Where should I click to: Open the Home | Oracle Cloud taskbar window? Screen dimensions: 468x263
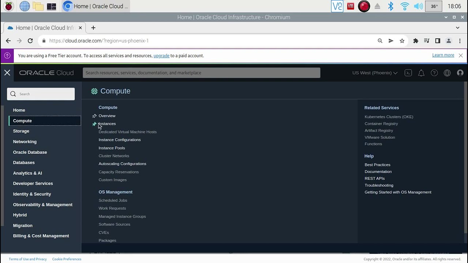[x=96, y=6]
